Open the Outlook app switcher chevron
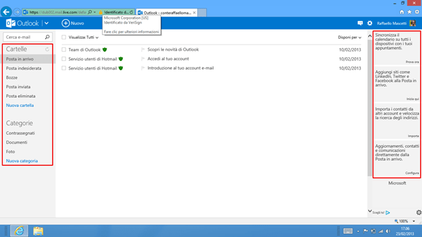Screen dimensions: 422x237 pos(47,24)
